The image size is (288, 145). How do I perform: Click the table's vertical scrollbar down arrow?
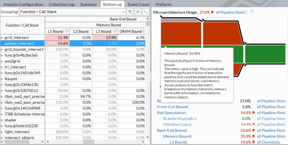tap(148, 137)
